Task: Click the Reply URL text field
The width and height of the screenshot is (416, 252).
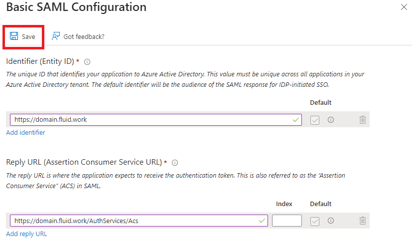Action: click(x=139, y=221)
